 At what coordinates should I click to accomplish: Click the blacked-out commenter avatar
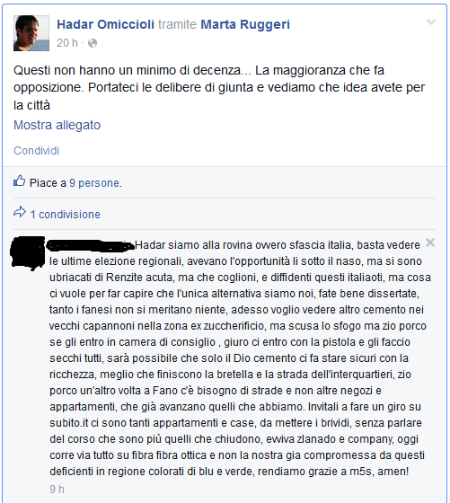click(28, 252)
